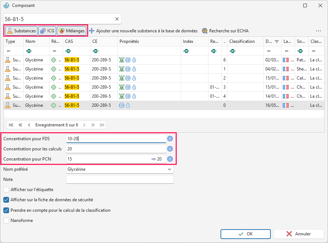The width and height of the screenshot is (328, 243).
Task: Go to next record
Action: [84, 125]
